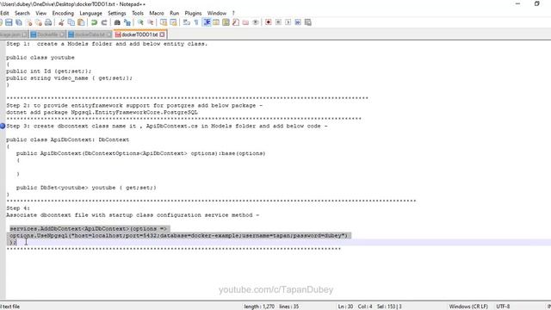The image size is (551, 310).
Task: Click the UTF-8 encoding status field
Action: 503,307
